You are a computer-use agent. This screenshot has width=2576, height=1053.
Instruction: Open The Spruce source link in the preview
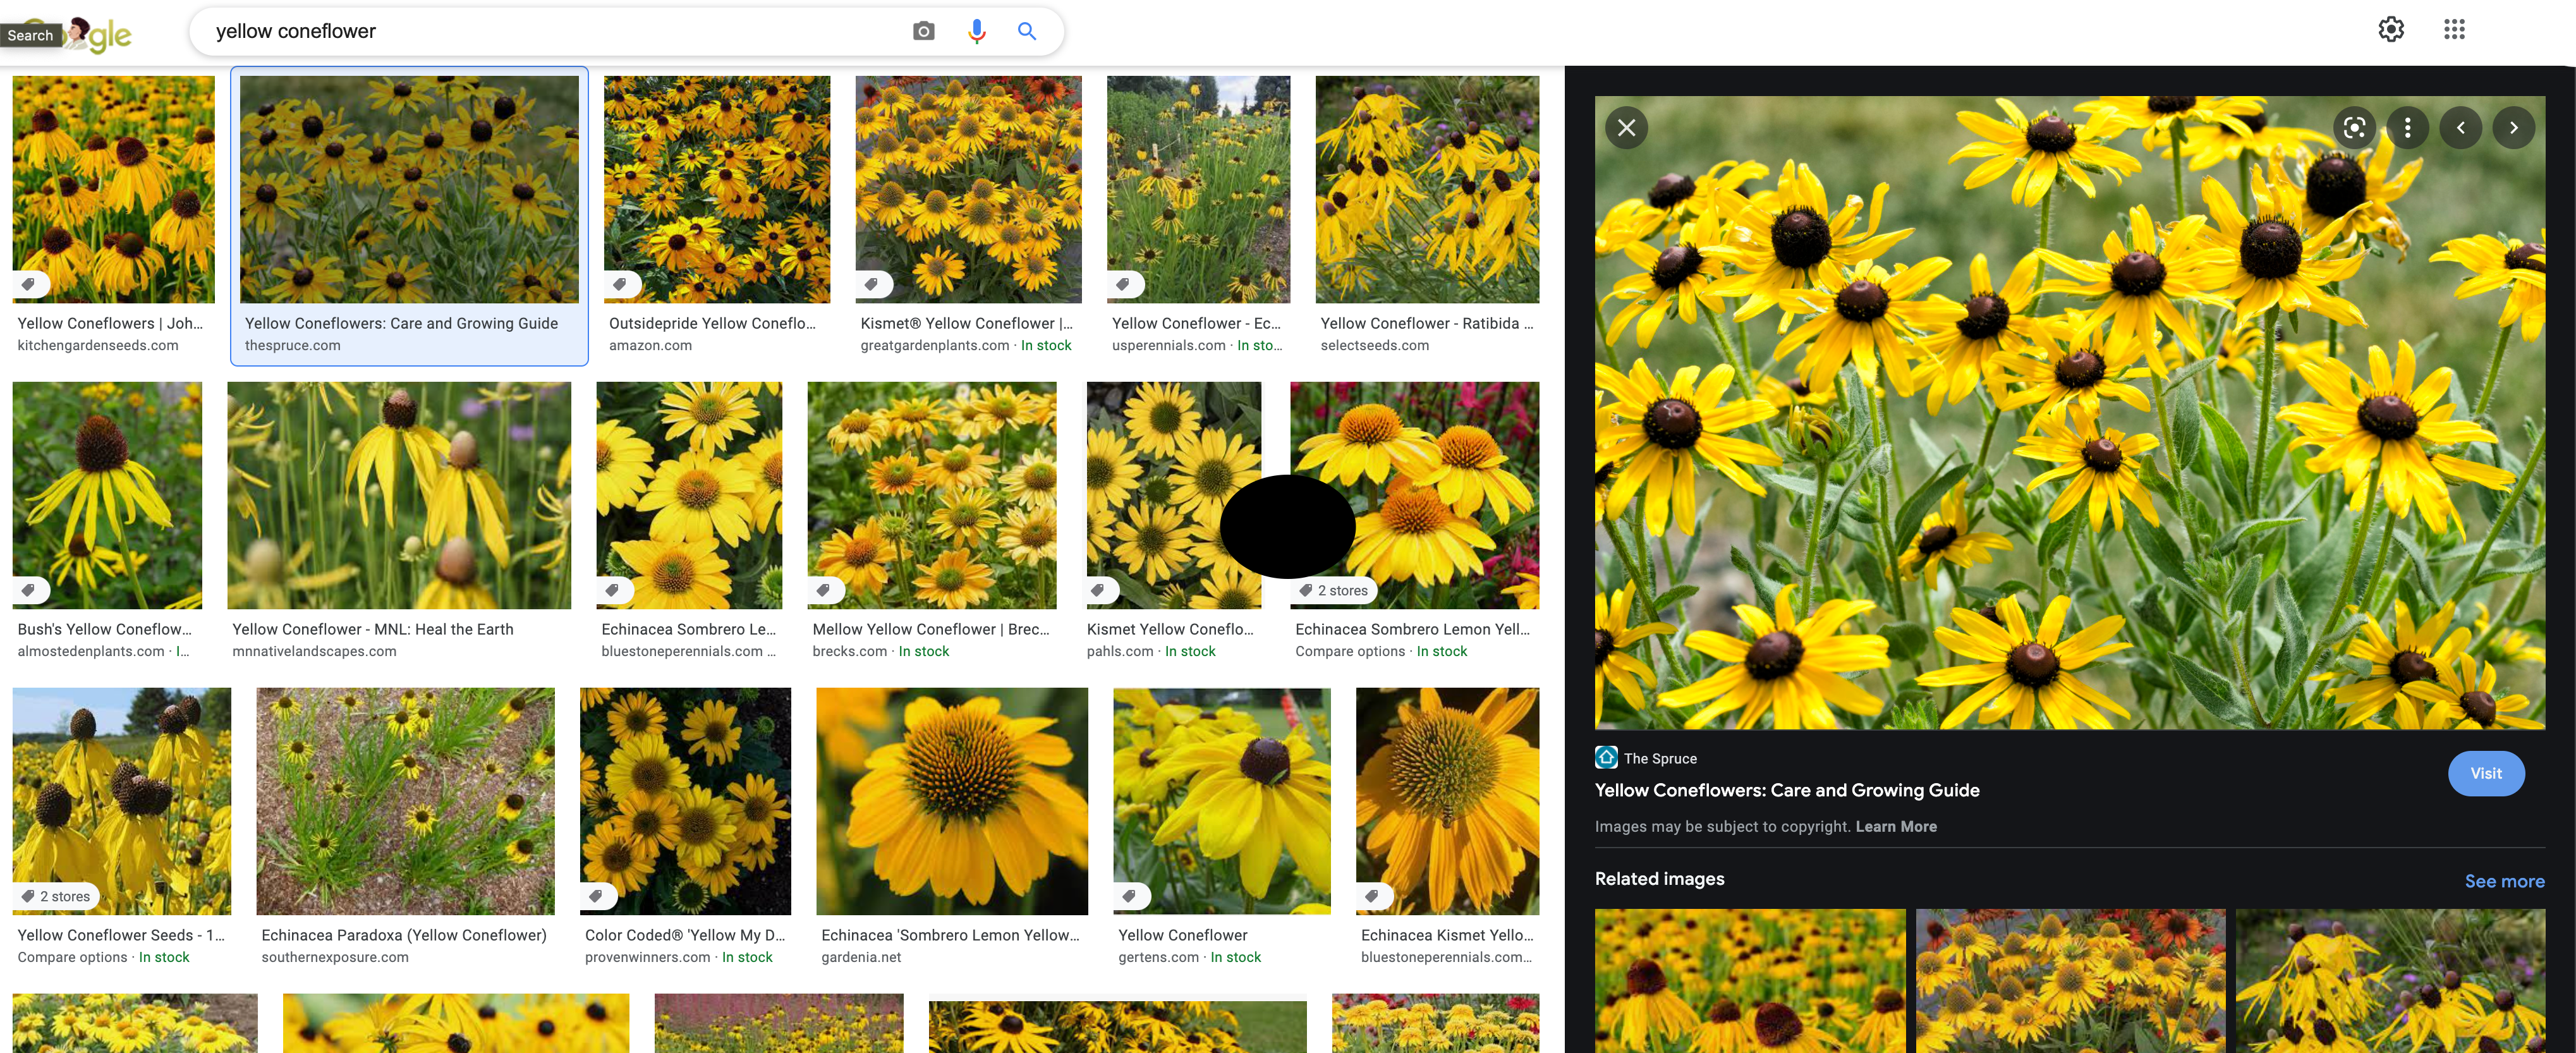[1659, 758]
